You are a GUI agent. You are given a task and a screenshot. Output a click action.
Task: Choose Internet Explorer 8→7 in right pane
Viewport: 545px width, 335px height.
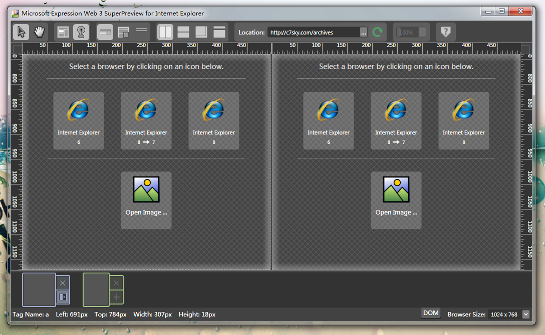click(x=396, y=120)
